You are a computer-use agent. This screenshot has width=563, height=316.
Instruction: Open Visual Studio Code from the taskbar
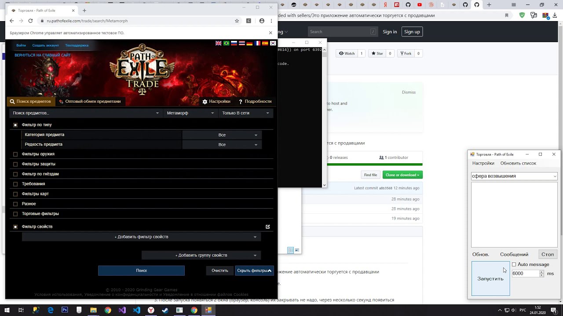tap(136, 310)
